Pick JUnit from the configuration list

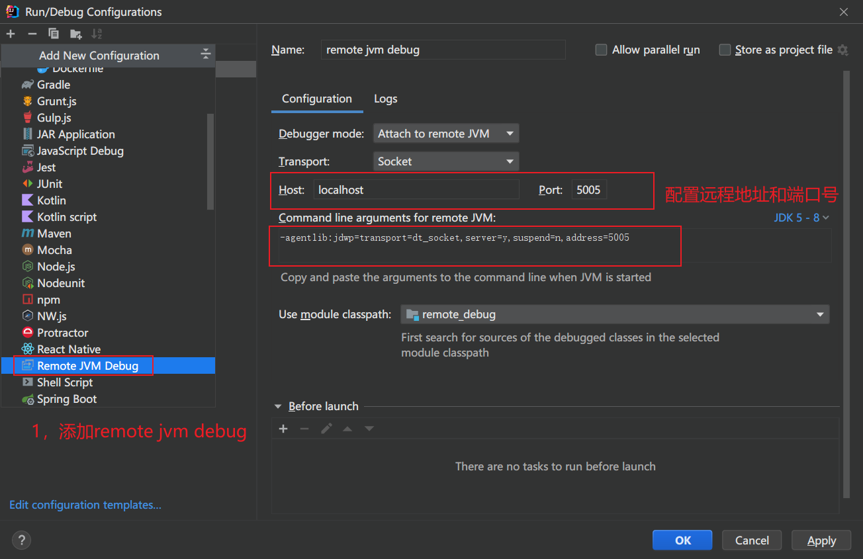(108, 184)
